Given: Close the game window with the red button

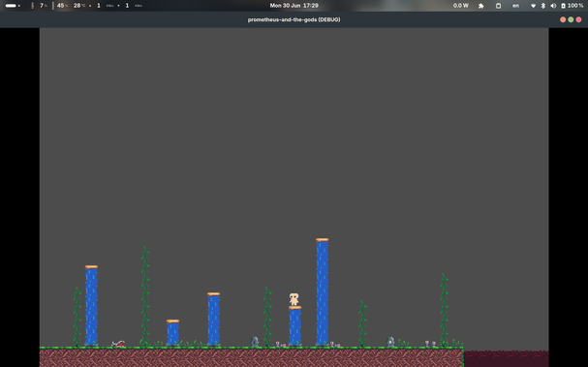Looking at the screenshot, I should [578, 19].
